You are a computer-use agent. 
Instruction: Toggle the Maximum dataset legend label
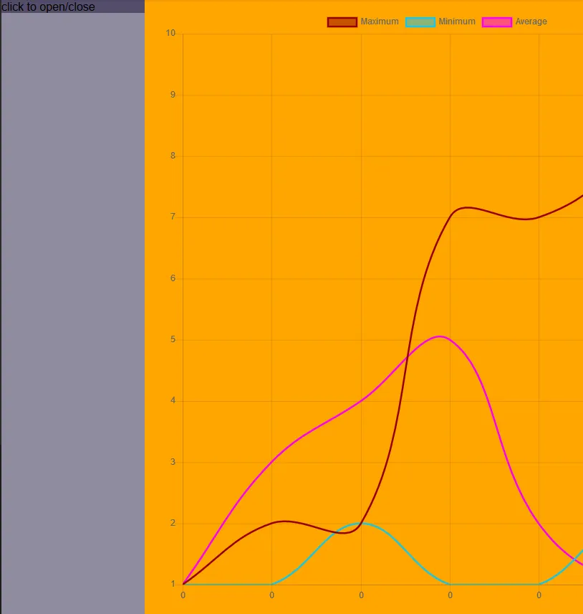(x=380, y=22)
